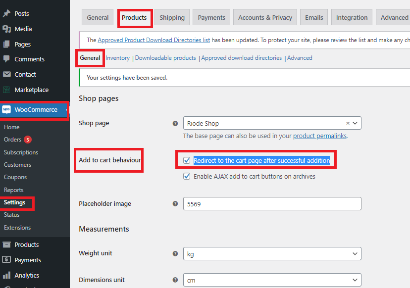Click the Orders badge showing 5
Screen dimensions: 410x288
[x=28, y=140]
